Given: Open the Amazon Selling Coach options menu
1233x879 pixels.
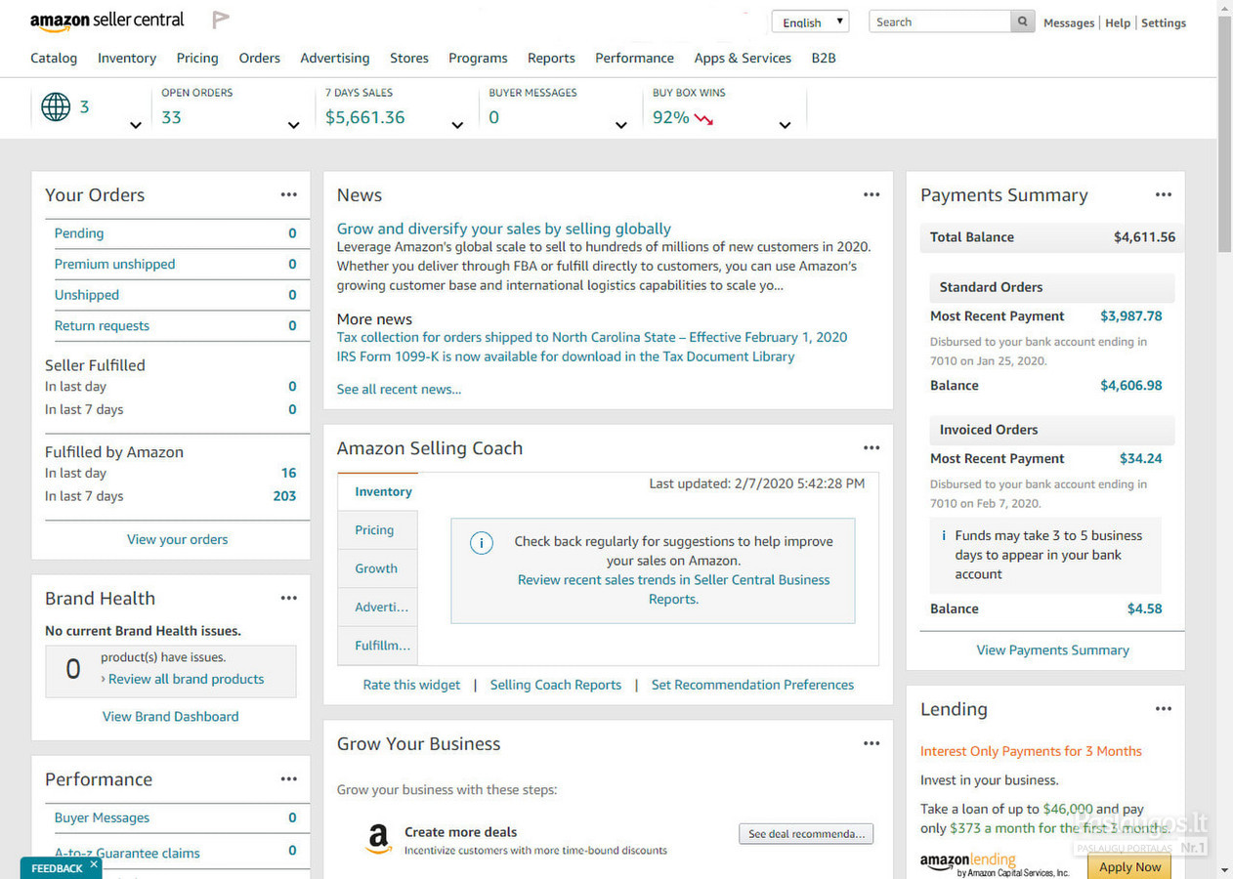Looking at the screenshot, I should tap(872, 447).
